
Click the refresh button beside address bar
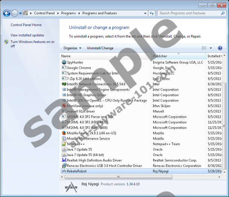[152, 13]
